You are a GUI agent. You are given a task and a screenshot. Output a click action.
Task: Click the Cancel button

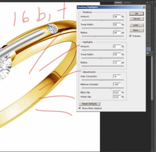click(136, 19)
